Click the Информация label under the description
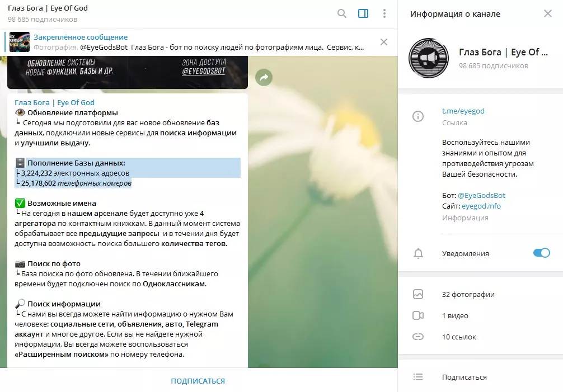Screen dimensions: 563x392 [465, 218]
